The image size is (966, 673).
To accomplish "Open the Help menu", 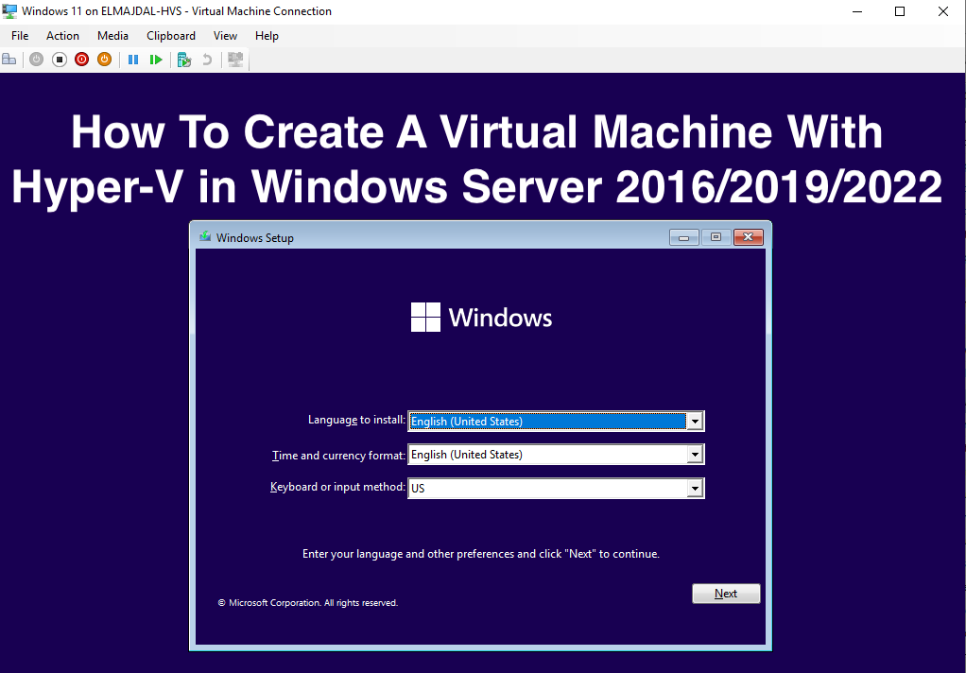I will pyautogui.click(x=267, y=36).
